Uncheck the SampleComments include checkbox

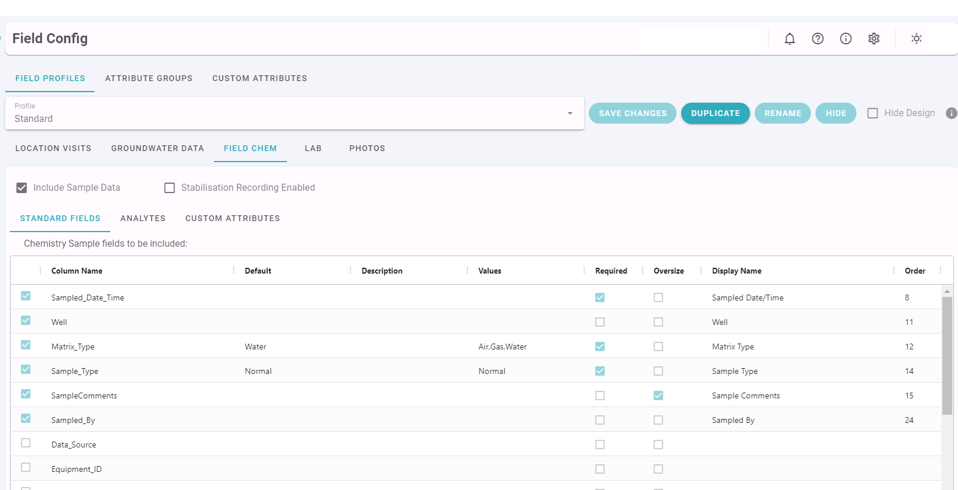pos(26,394)
